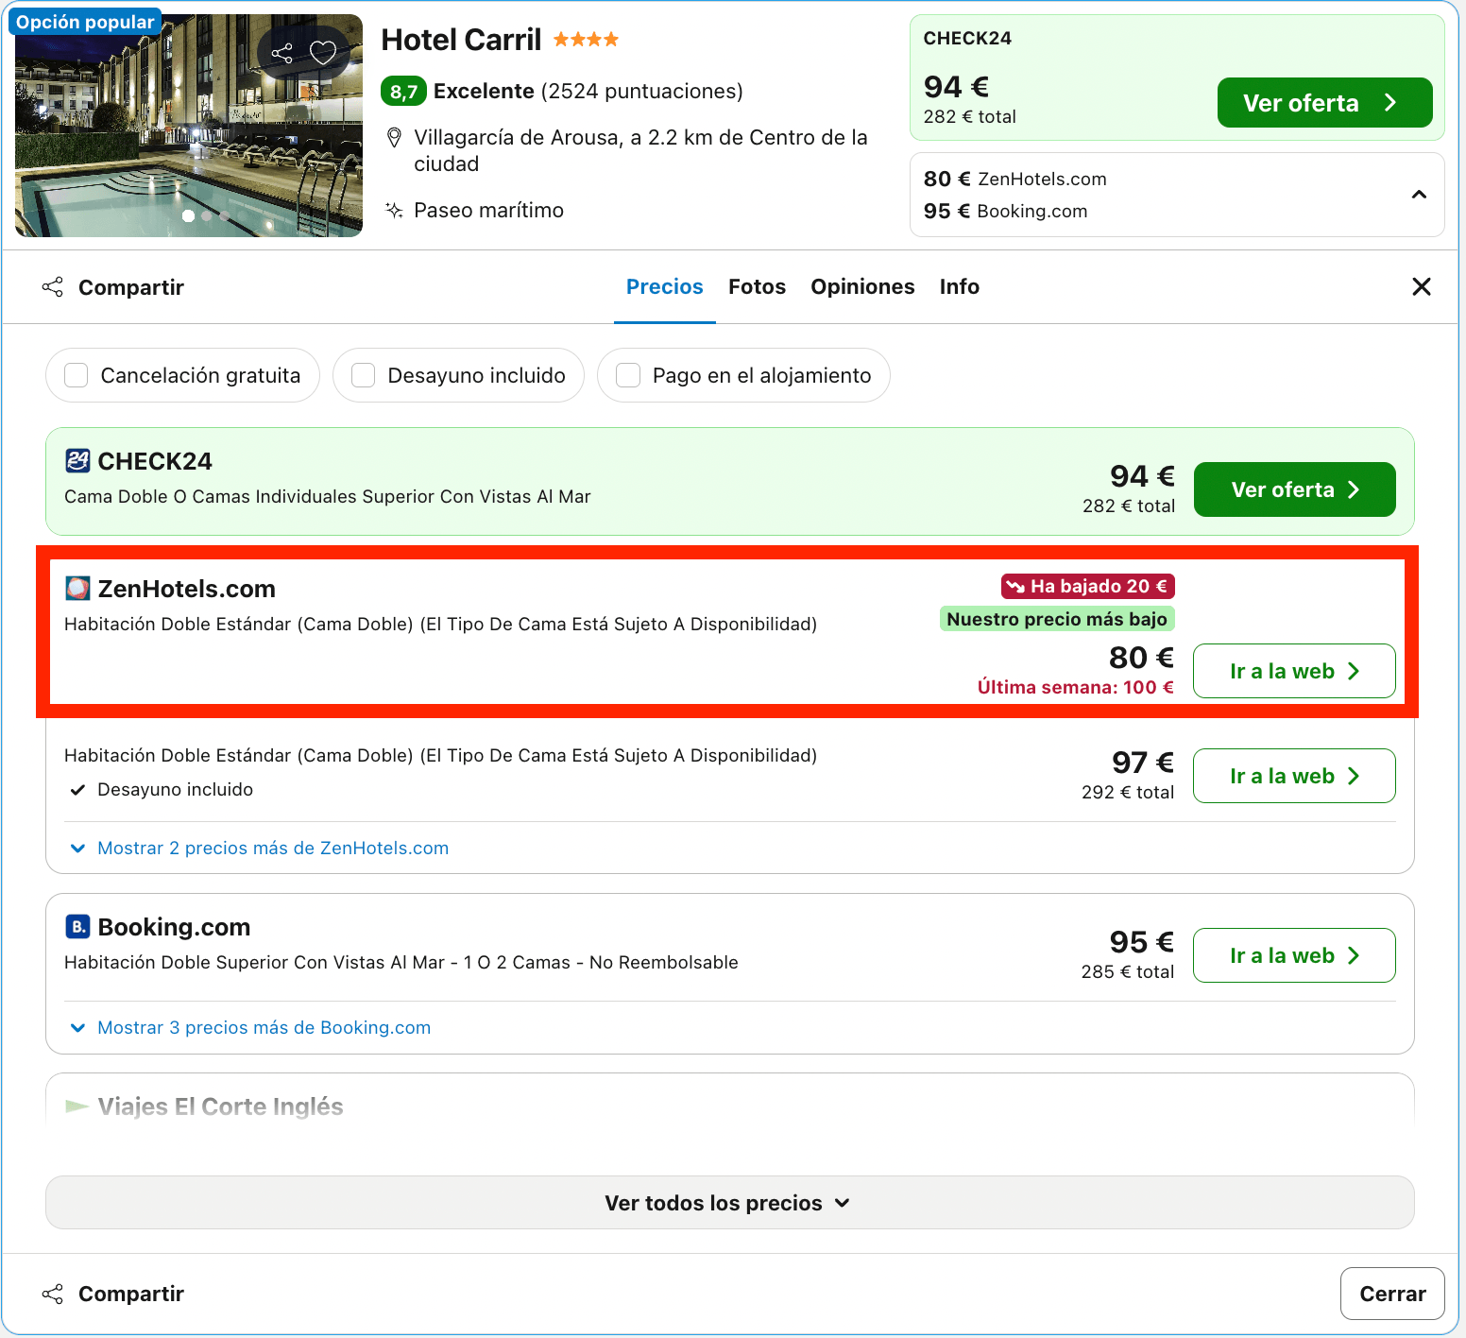Click the ZenHotels.com logo icon
Screen dimensions: 1466x1338
pyautogui.click(x=77, y=589)
